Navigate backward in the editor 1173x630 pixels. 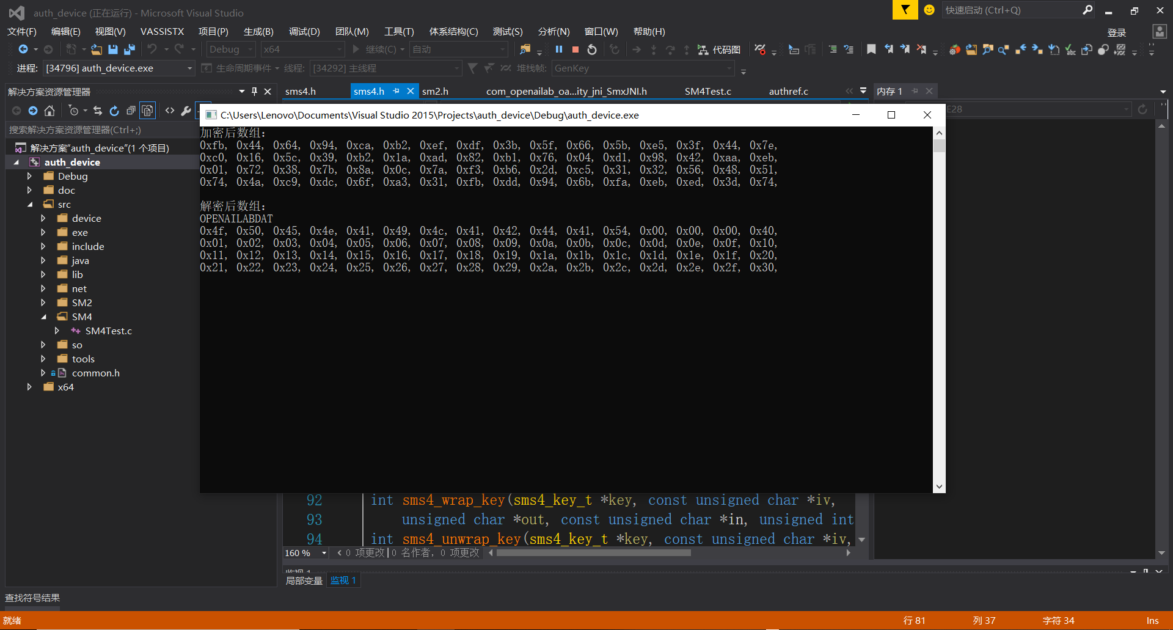(22, 49)
